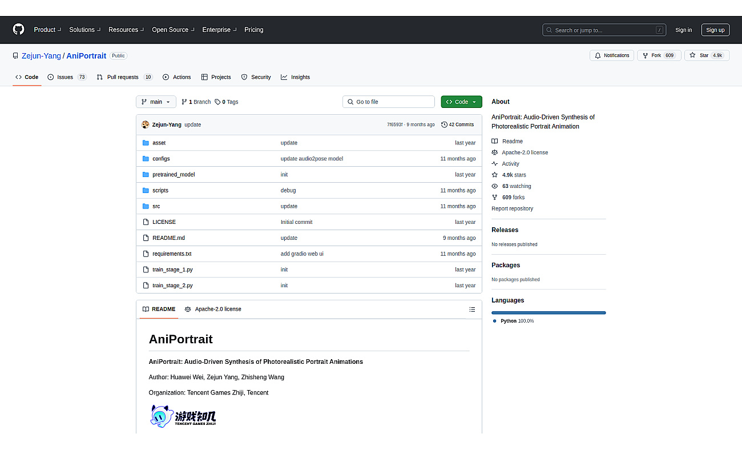Open the Pull requests tab

124,77
